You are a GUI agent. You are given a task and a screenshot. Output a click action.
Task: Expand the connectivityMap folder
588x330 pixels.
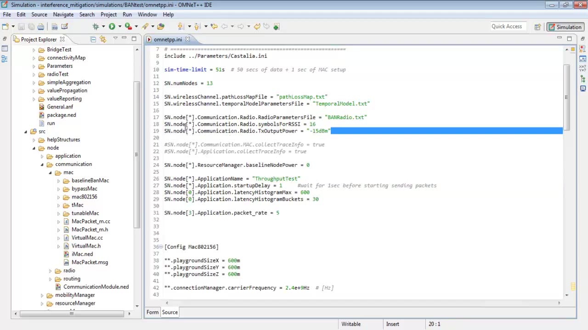coord(34,58)
